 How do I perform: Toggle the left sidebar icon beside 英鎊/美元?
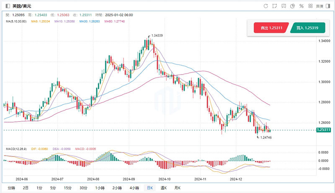click(x=7, y=6)
